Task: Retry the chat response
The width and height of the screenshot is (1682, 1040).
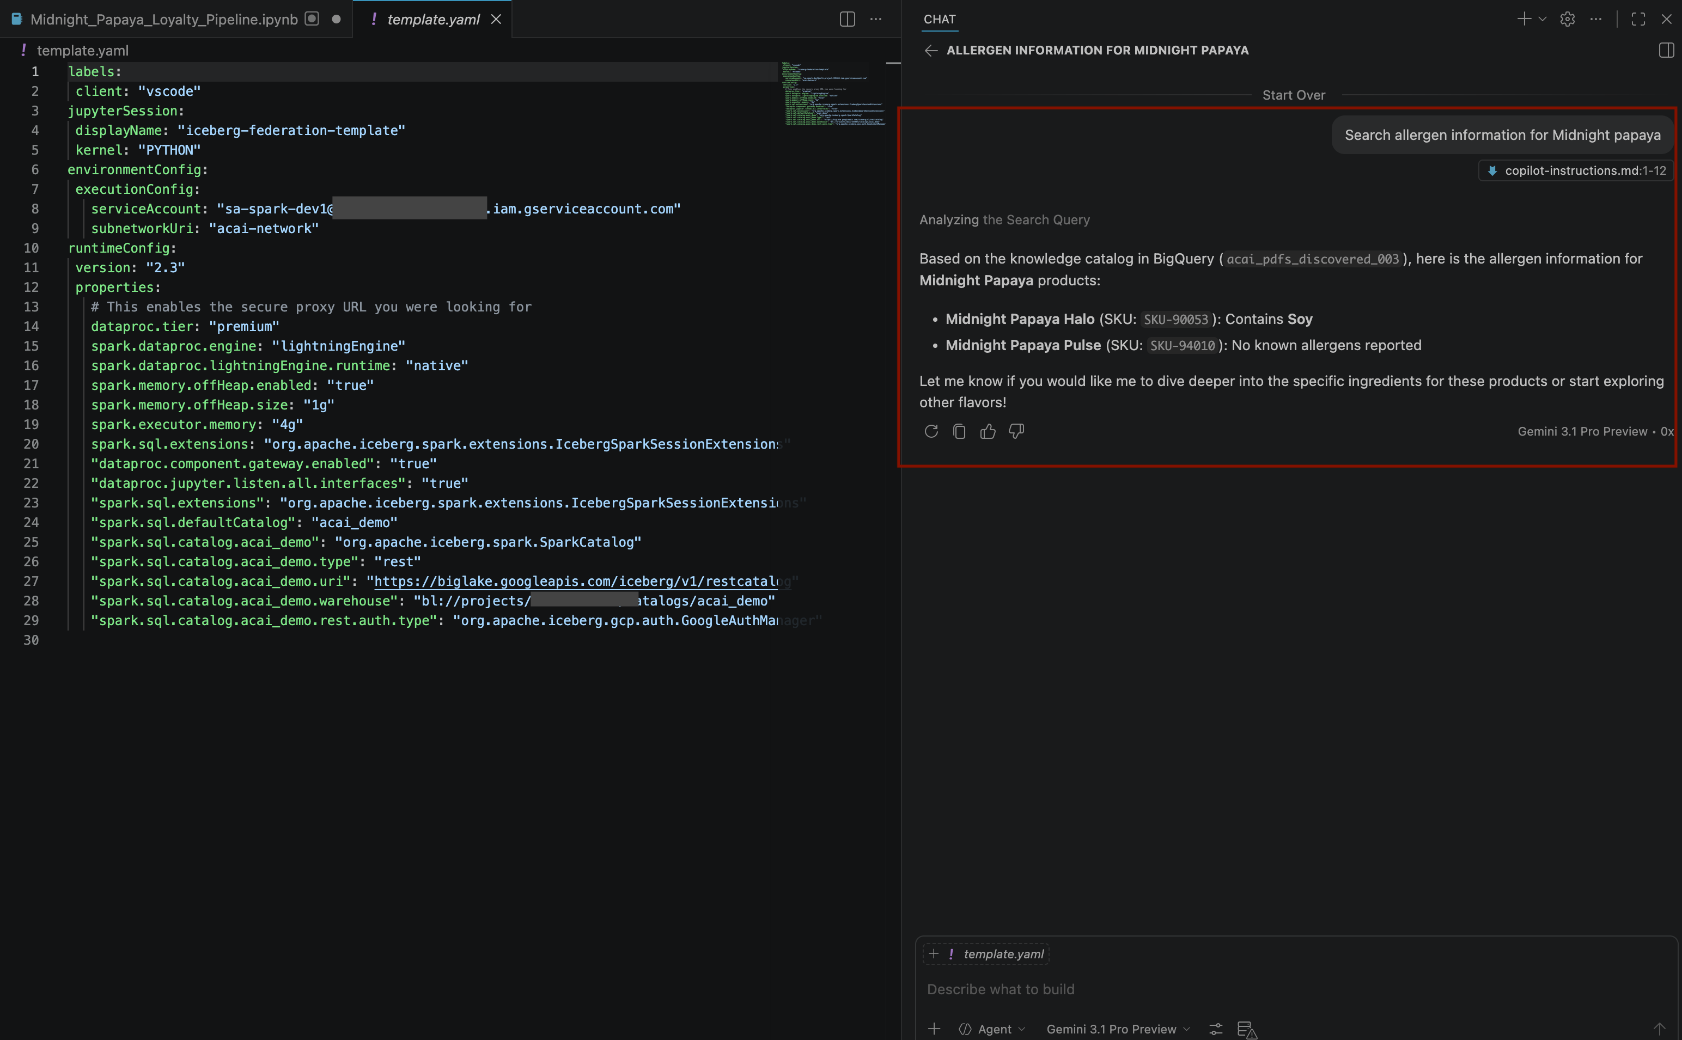Action: (931, 431)
